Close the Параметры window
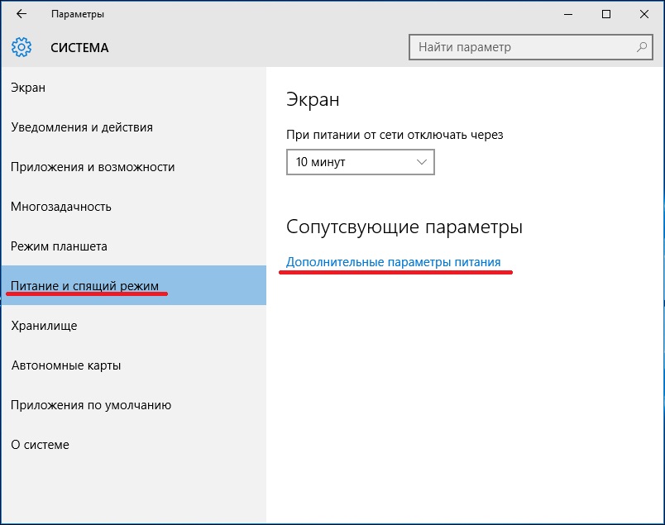This screenshot has width=665, height=525. click(x=644, y=14)
